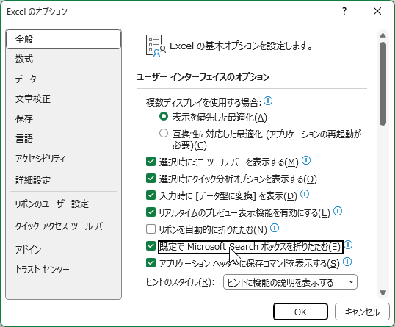The height and width of the screenshot is (327, 395).
Task: Click the info icon beside 複数ディスプレイを使用する場合
Action: tap(268, 101)
